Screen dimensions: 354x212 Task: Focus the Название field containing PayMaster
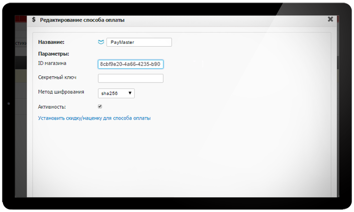tap(139, 42)
